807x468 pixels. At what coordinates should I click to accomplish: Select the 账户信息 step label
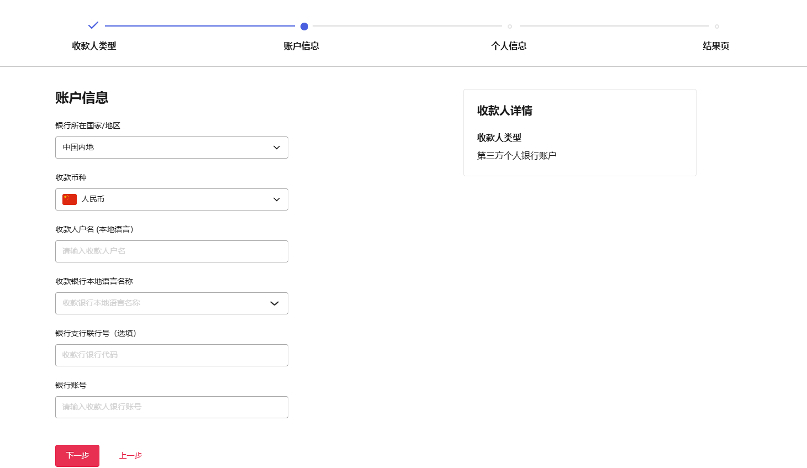coord(301,46)
